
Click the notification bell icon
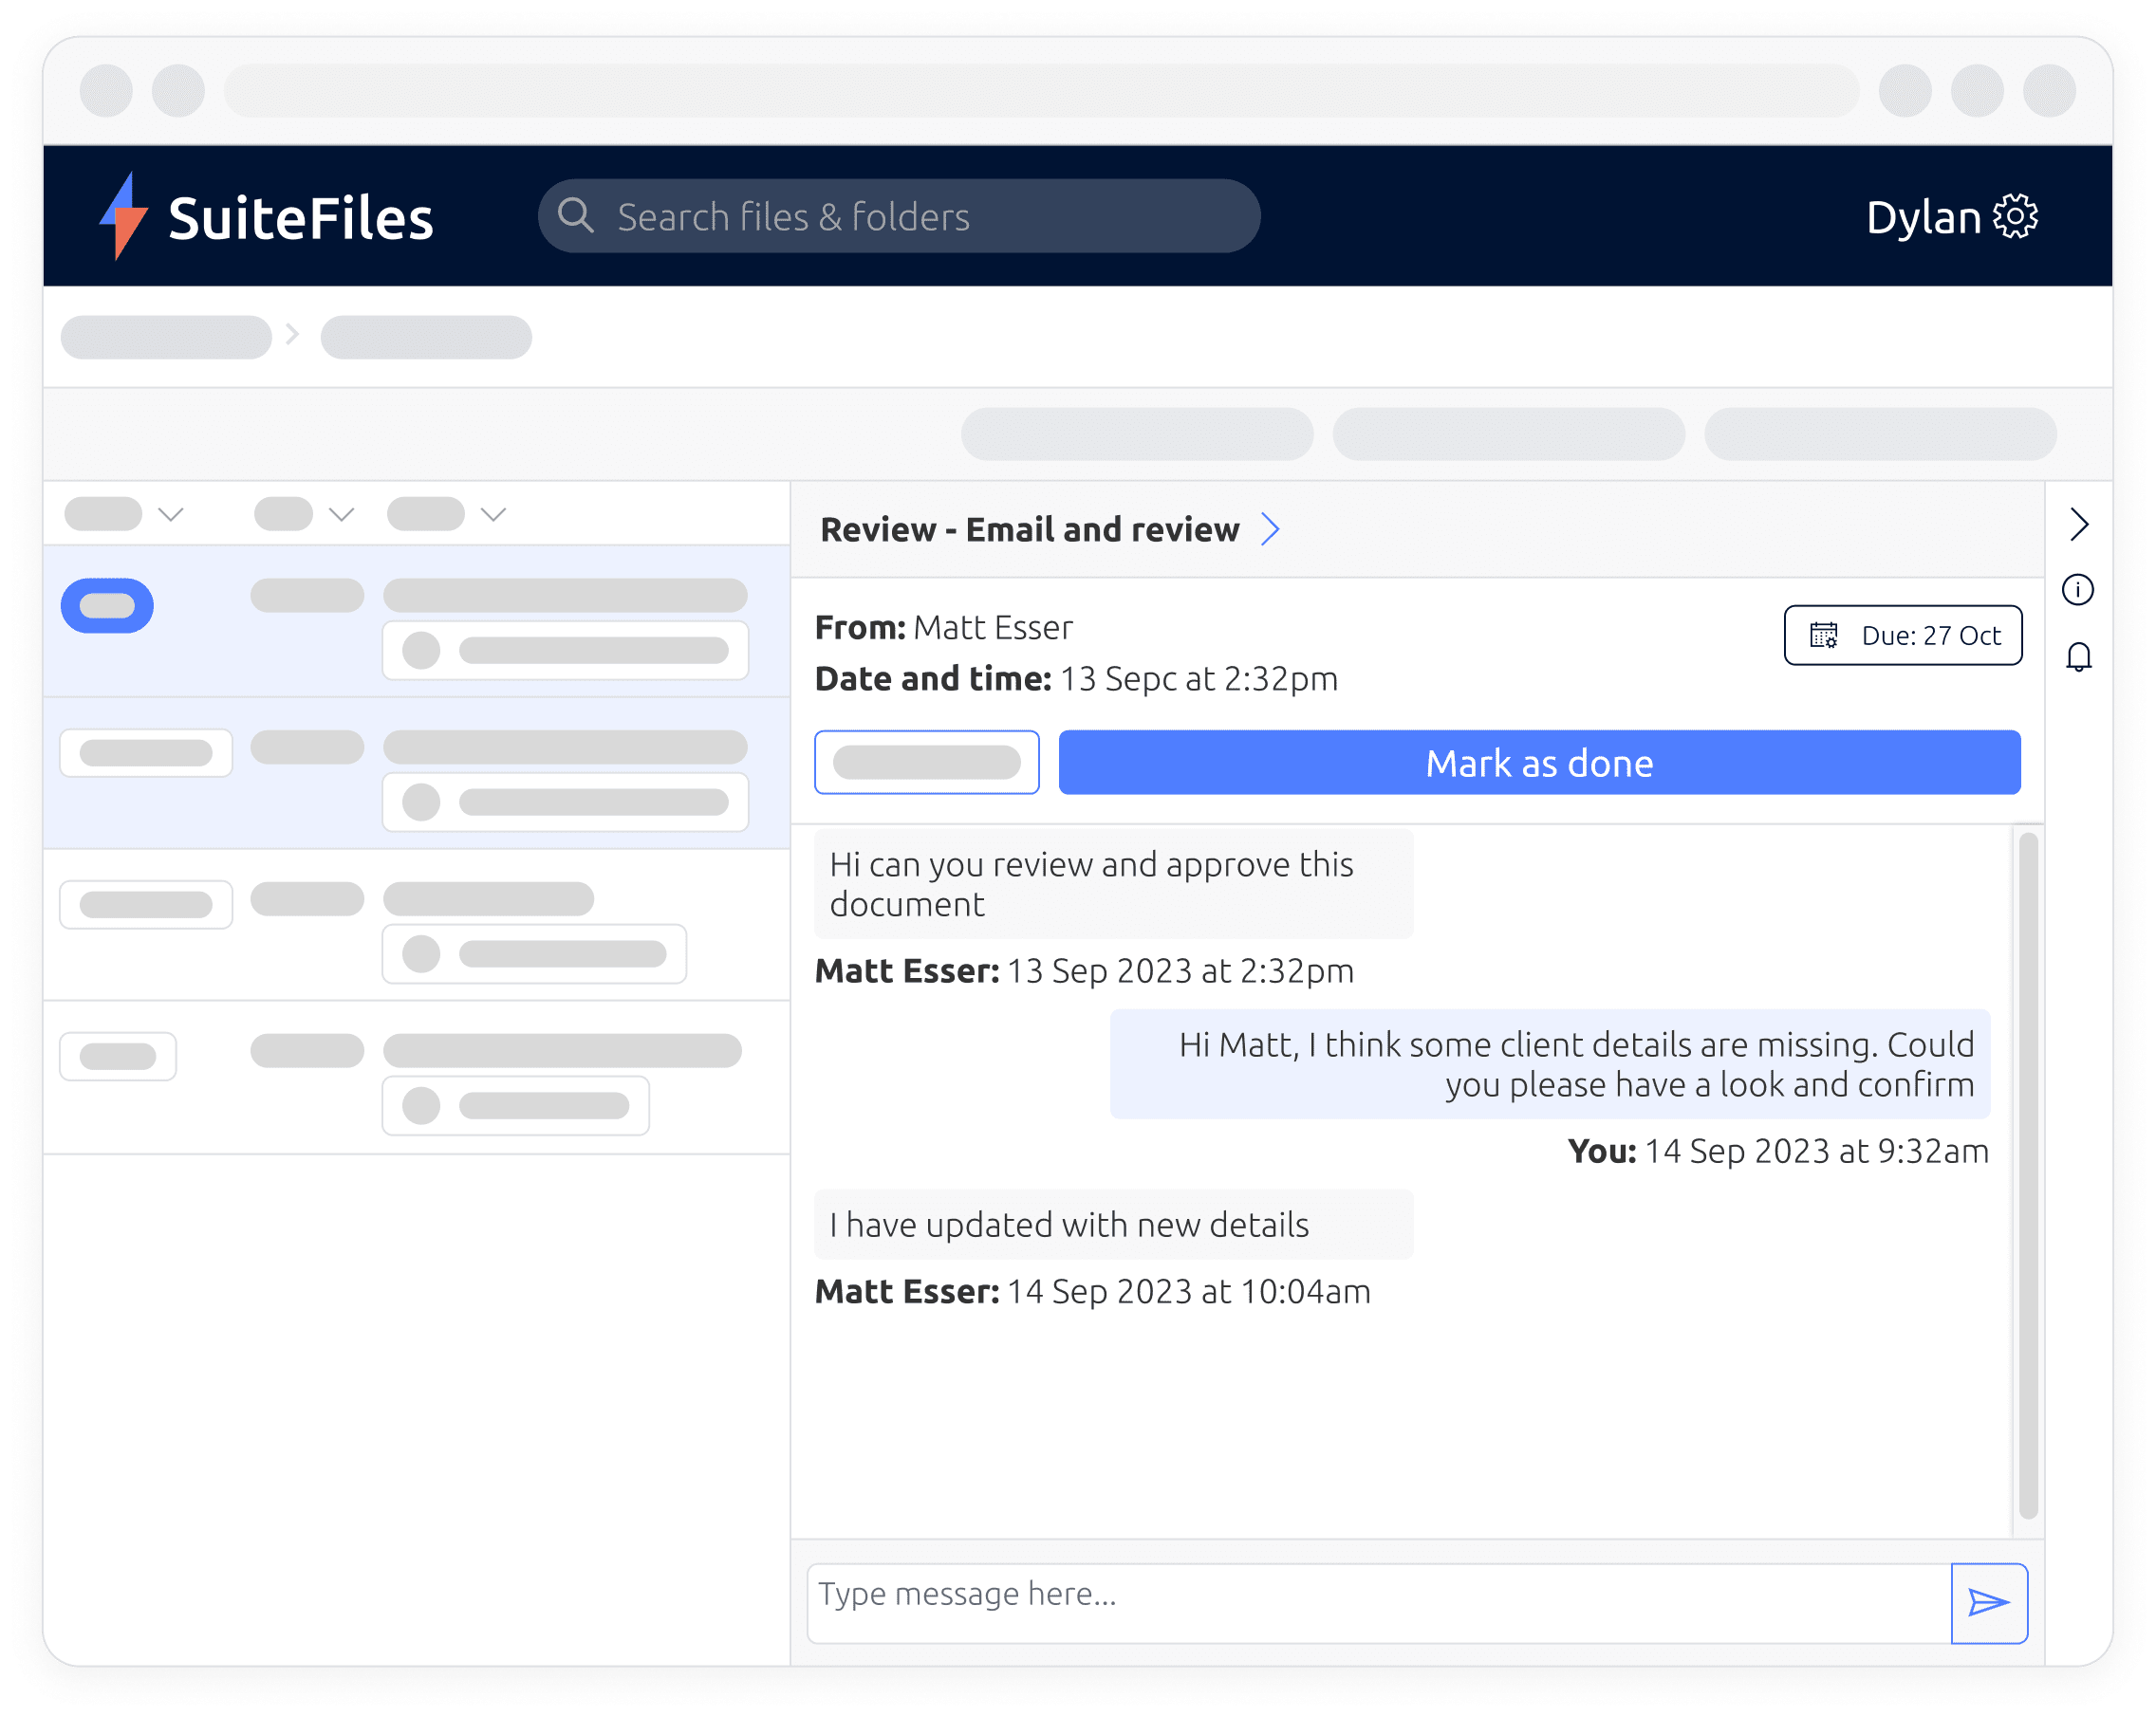pyautogui.click(x=2079, y=656)
